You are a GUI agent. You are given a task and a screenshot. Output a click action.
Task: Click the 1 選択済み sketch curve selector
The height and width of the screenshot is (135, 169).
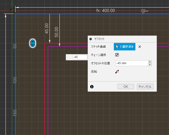(x=124, y=47)
